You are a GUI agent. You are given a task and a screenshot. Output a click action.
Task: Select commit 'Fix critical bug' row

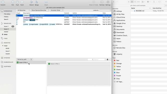click(64, 17)
